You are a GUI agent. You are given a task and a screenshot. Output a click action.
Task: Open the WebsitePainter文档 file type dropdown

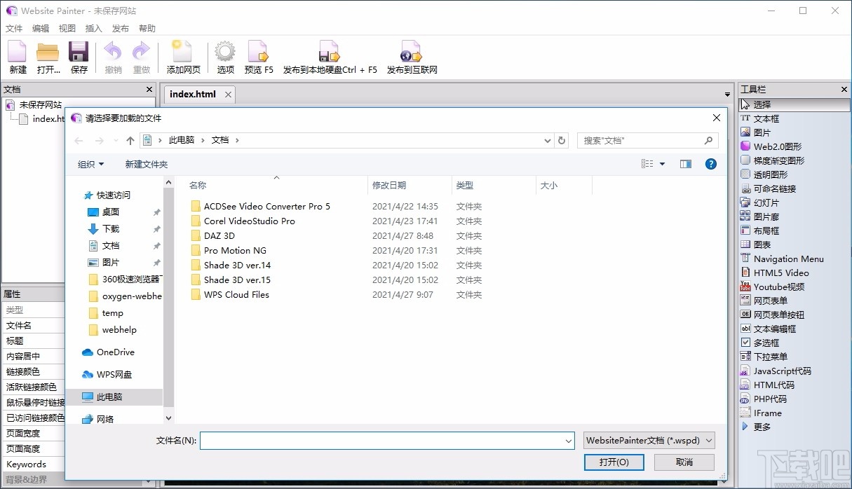(649, 440)
